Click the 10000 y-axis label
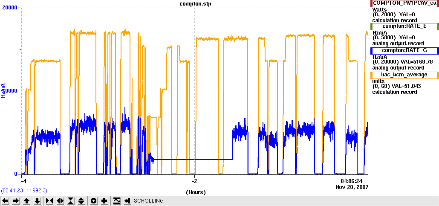Screen dimensions: 439x206 pyautogui.click(x=10, y=91)
